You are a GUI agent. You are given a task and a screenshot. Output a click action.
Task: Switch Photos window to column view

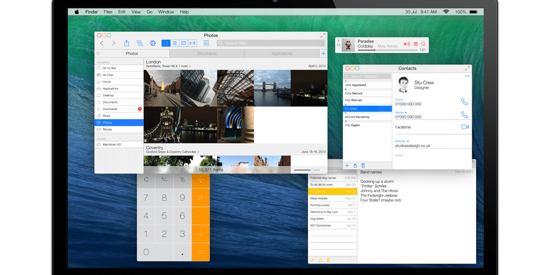point(183,43)
